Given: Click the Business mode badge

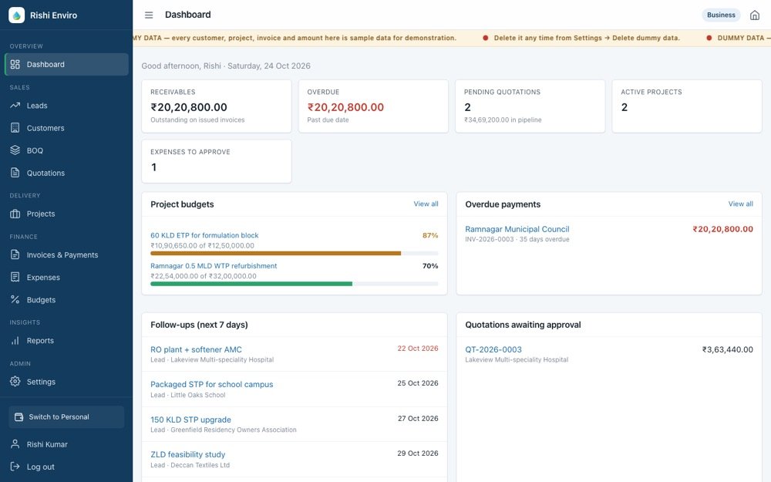Looking at the screenshot, I should click(x=721, y=15).
